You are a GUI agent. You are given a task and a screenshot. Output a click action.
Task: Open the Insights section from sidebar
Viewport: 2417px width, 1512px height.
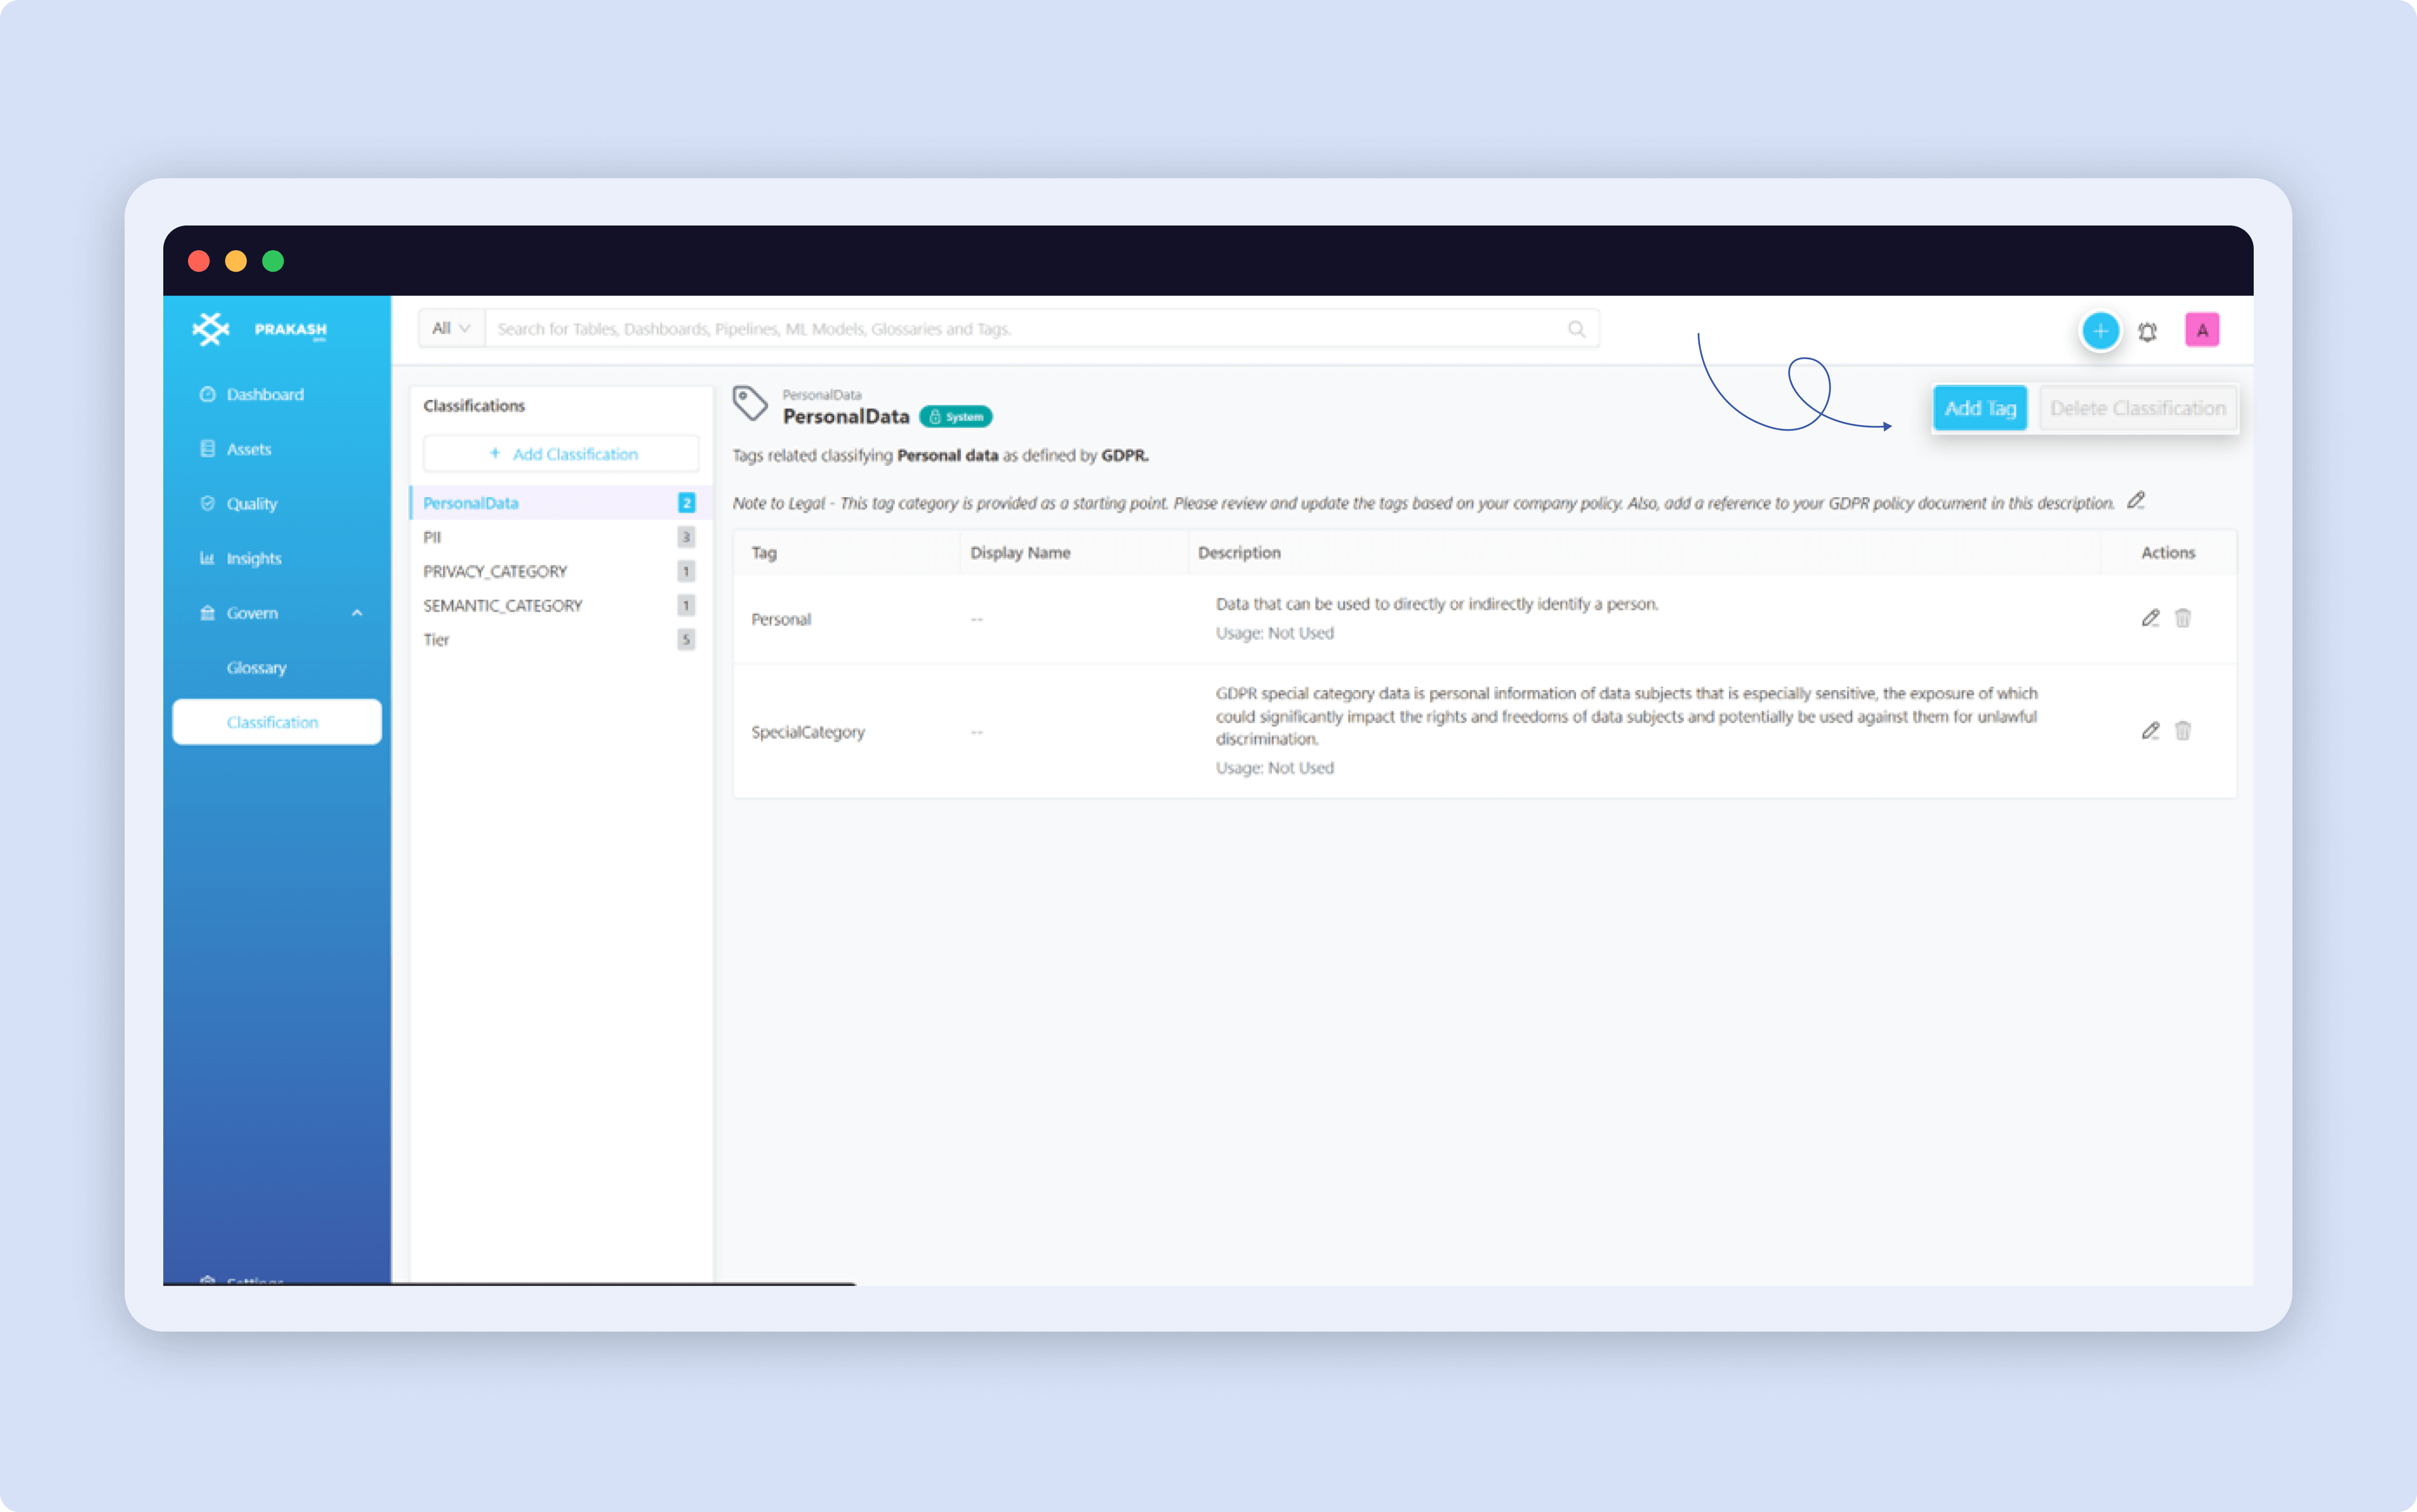coord(252,558)
